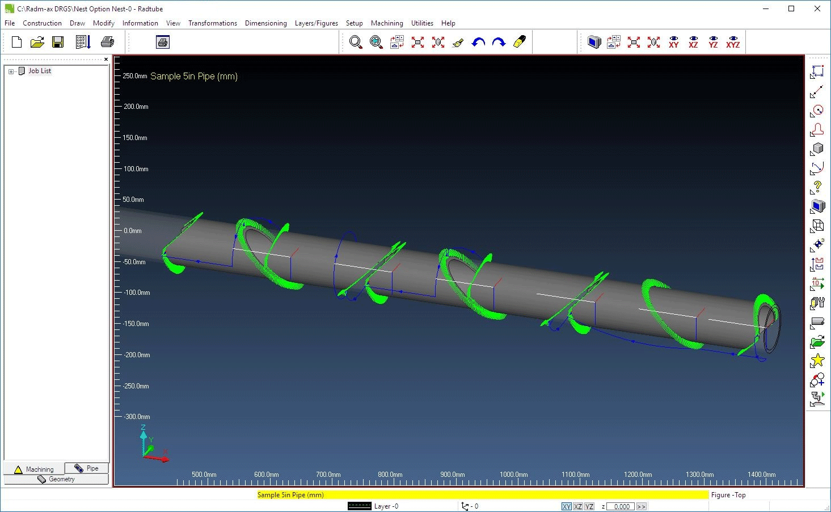Viewport: 831px width, 512px height.
Task: Toggle the XZ plane in status bar
Action: [577, 506]
